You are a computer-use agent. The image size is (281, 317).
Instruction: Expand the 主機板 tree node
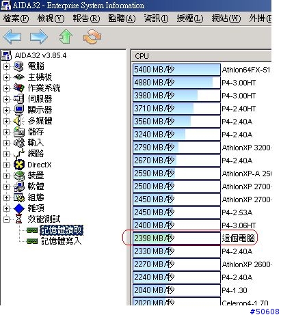[x=6, y=77]
